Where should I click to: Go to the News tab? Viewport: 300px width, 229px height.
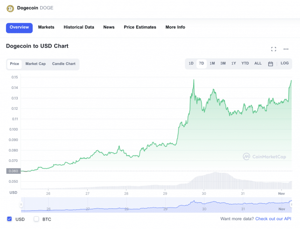point(109,27)
